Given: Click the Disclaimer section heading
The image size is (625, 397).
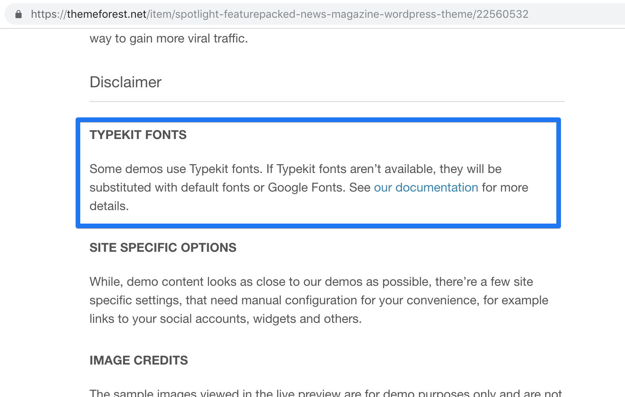Looking at the screenshot, I should click(x=125, y=82).
